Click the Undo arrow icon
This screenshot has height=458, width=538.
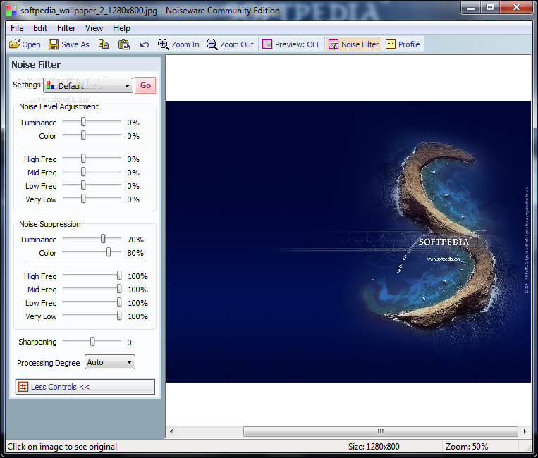[x=145, y=44]
